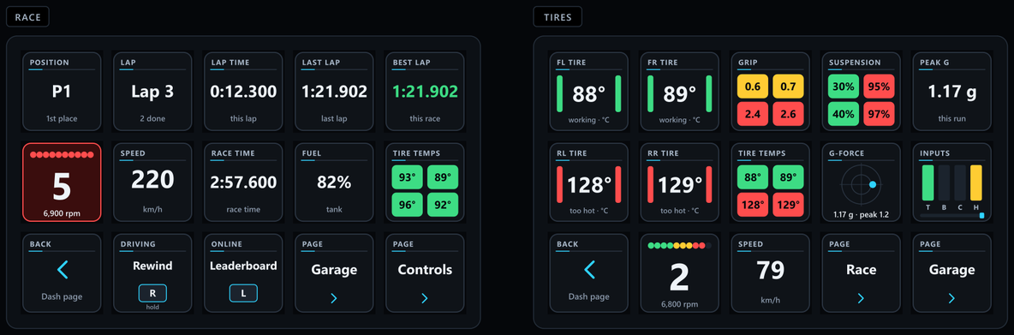Click the yellow handbrake bar labeled H
Screen dimensions: 1014x335
pyautogui.click(x=975, y=182)
